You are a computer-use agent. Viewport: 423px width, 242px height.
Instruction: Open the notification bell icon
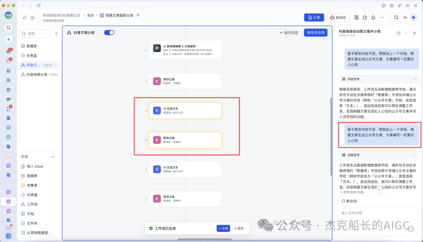pyautogui.click(x=373, y=18)
